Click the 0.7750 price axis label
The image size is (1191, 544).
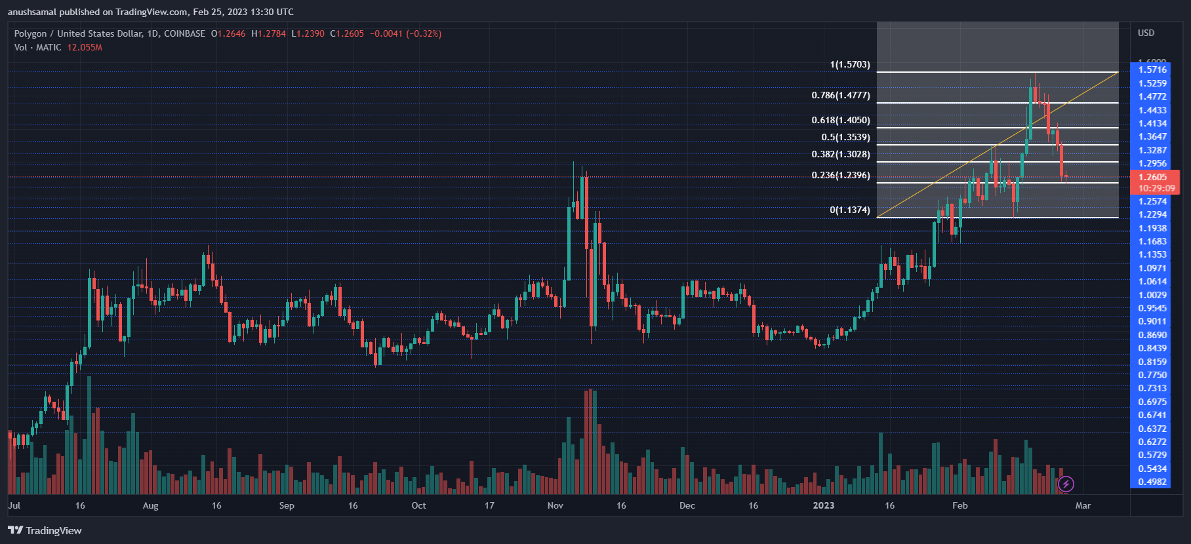point(1153,375)
